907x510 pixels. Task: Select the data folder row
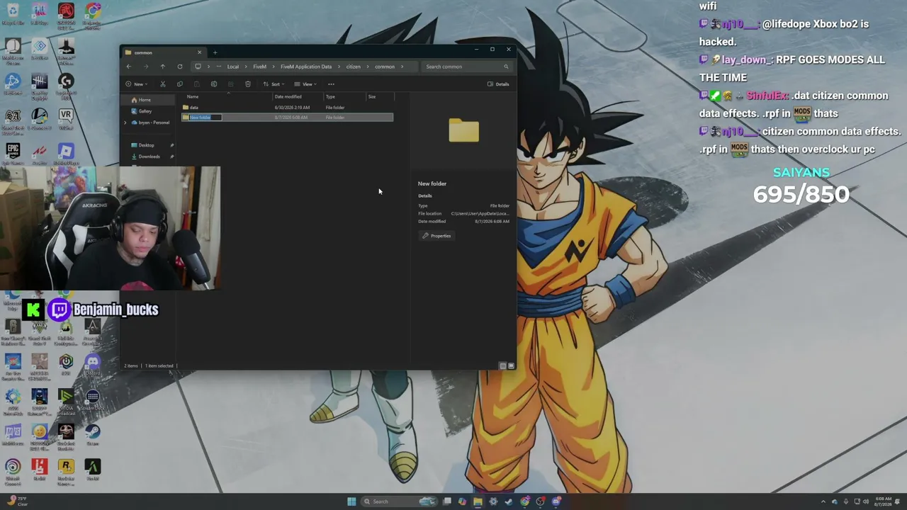[x=288, y=108]
